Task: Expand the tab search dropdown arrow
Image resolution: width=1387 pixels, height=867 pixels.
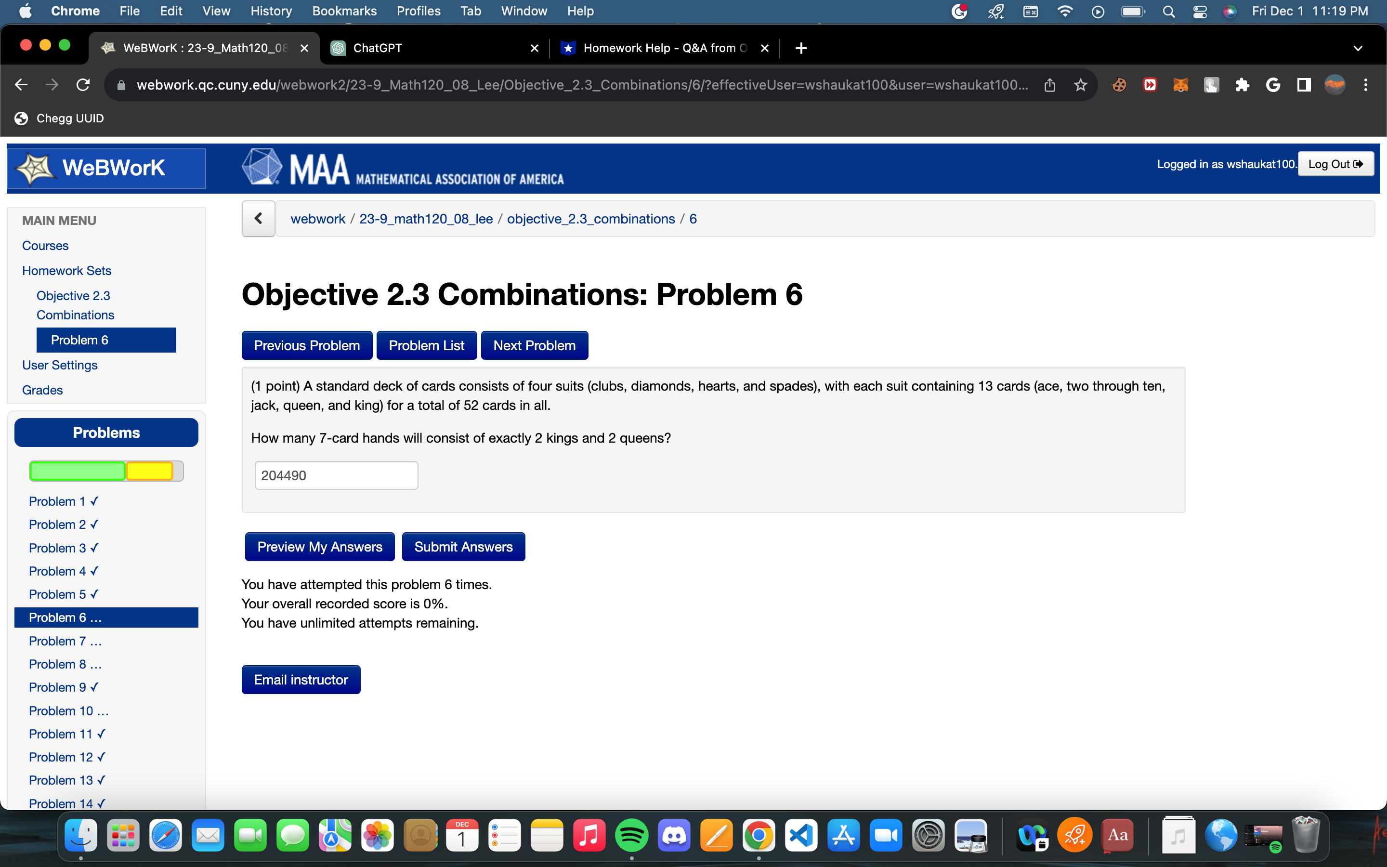Action: pyautogui.click(x=1358, y=48)
